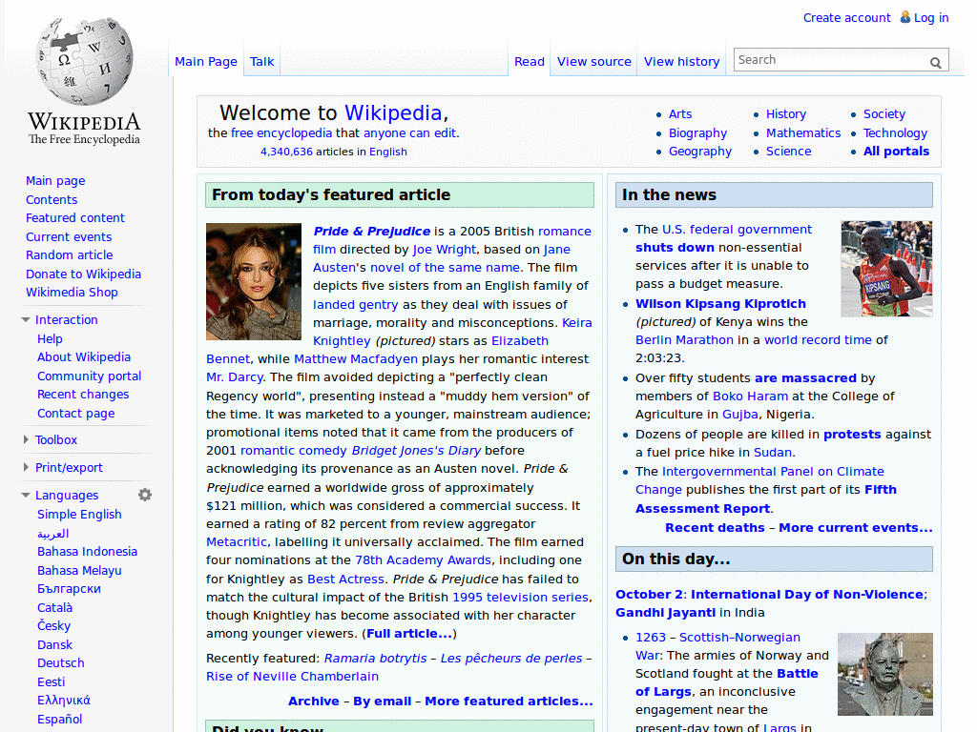This screenshot has width=977, height=732.
Task: Click the Create account link
Action: tap(846, 18)
